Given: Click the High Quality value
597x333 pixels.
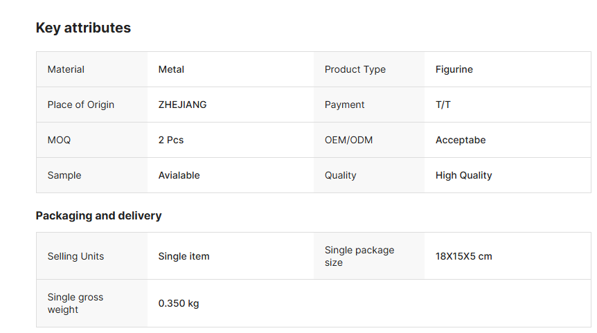Looking at the screenshot, I should (463, 175).
